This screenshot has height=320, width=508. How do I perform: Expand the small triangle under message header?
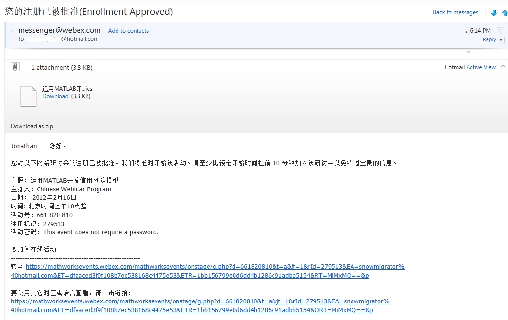click(x=468, y=52)
